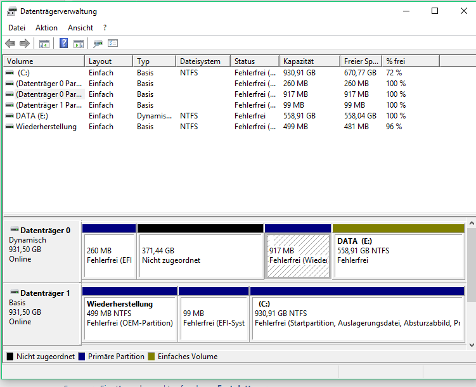Click the Forward arrow toolbar icon

pyautogui.click(x=25, y=43)
